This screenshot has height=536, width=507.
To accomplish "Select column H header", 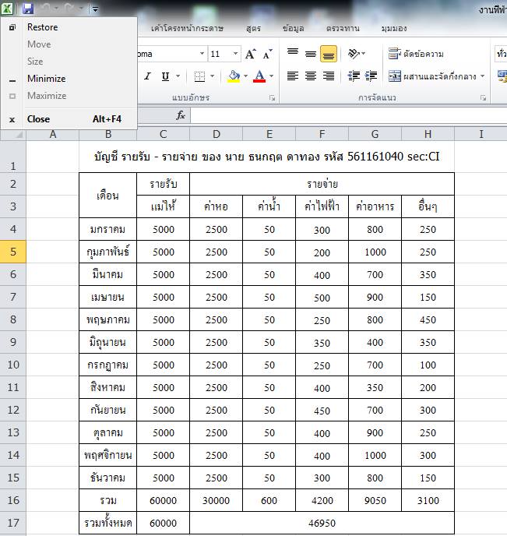I will click(428, 134).
